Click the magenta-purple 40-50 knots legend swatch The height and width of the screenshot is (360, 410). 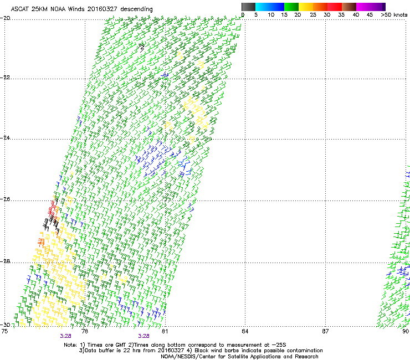point(371,7)
